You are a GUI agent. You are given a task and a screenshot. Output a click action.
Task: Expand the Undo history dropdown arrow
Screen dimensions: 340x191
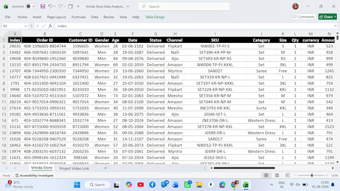[54, 6]
